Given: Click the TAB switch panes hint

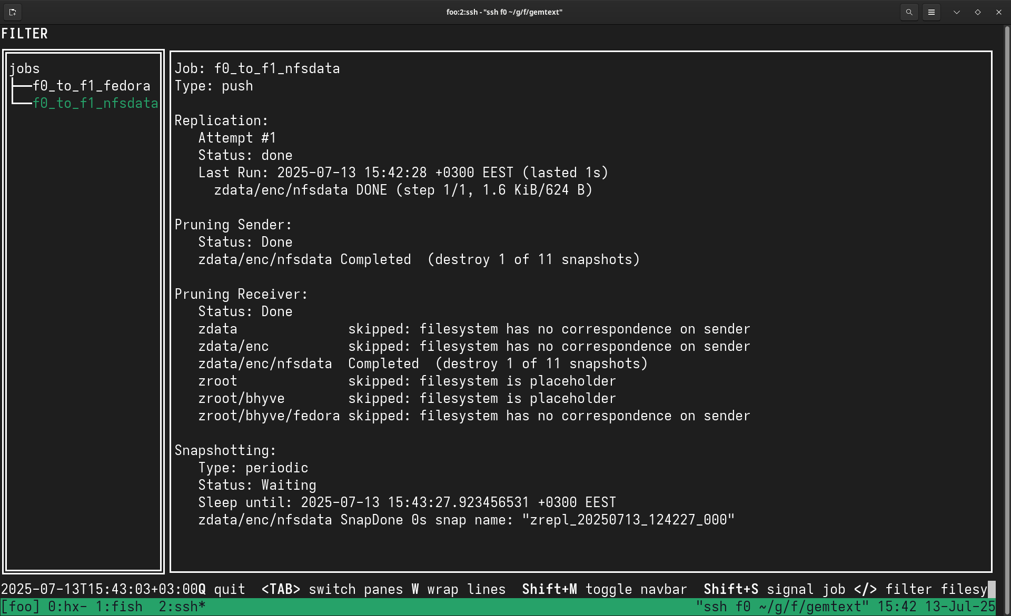Looking at the screenshot, I should point(333,589).
